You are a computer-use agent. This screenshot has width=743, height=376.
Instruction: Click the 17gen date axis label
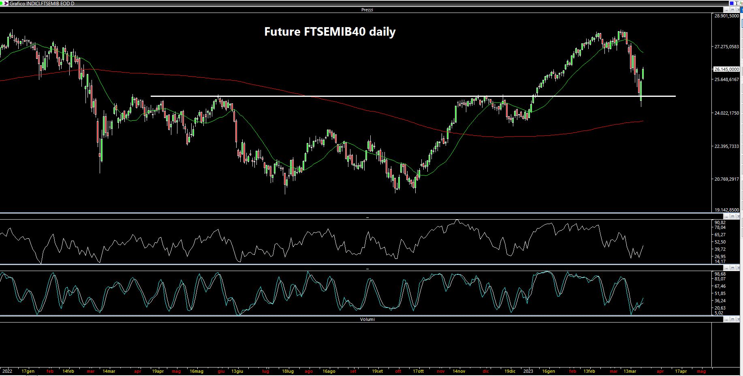28,371
